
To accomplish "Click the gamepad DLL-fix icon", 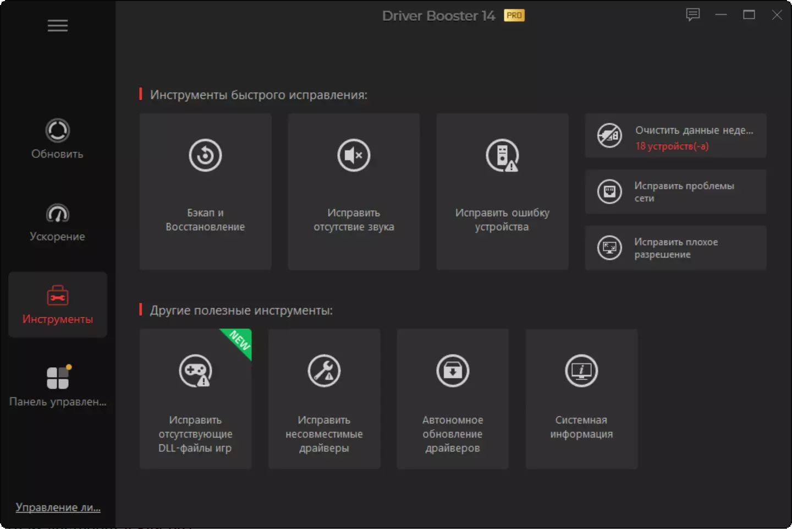I will [x=196, y=371].
